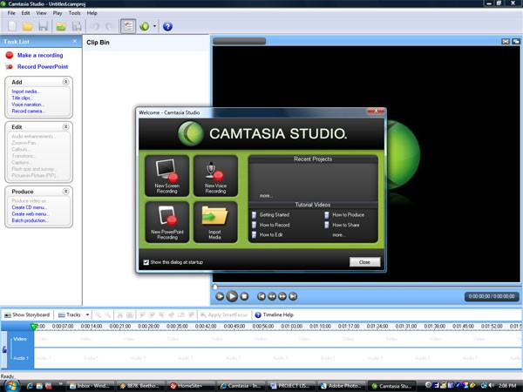This screenshot has width=523, height=392.
Task: Click the Import Media folder icon
Action: (x=214, y=221)
